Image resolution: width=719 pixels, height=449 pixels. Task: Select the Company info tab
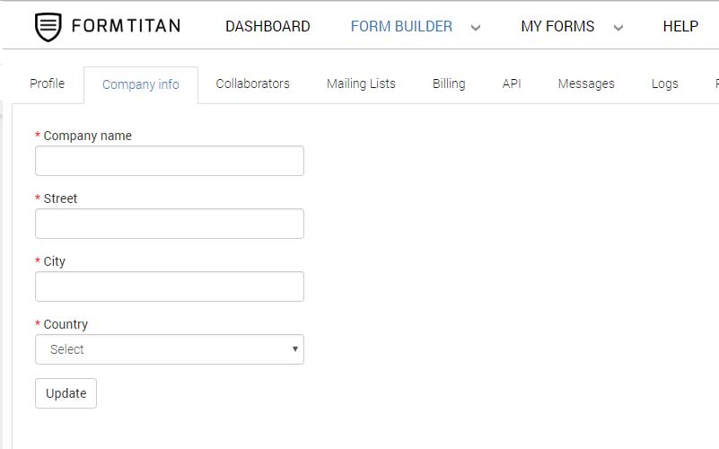(x=141, y=84)
